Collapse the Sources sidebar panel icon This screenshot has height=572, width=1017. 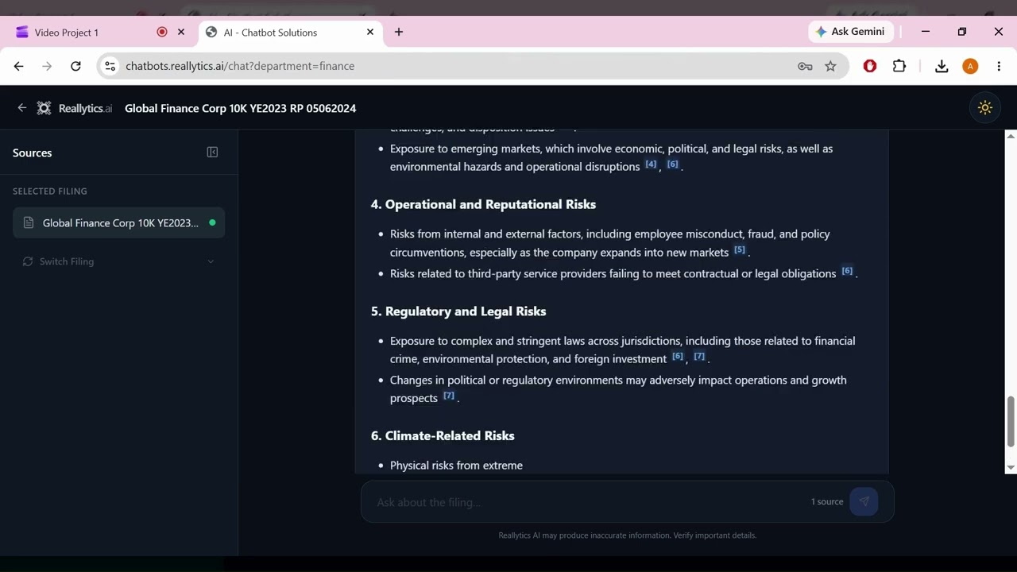212,153
